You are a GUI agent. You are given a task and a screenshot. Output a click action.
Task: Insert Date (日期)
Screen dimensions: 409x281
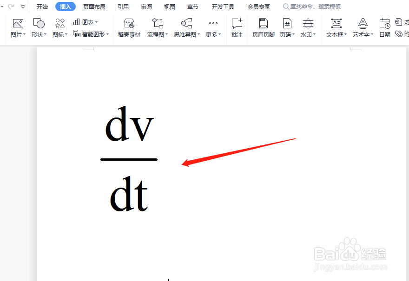coord(385,28)
